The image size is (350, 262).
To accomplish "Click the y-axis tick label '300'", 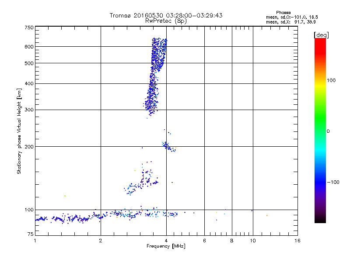I will [29, 110].
